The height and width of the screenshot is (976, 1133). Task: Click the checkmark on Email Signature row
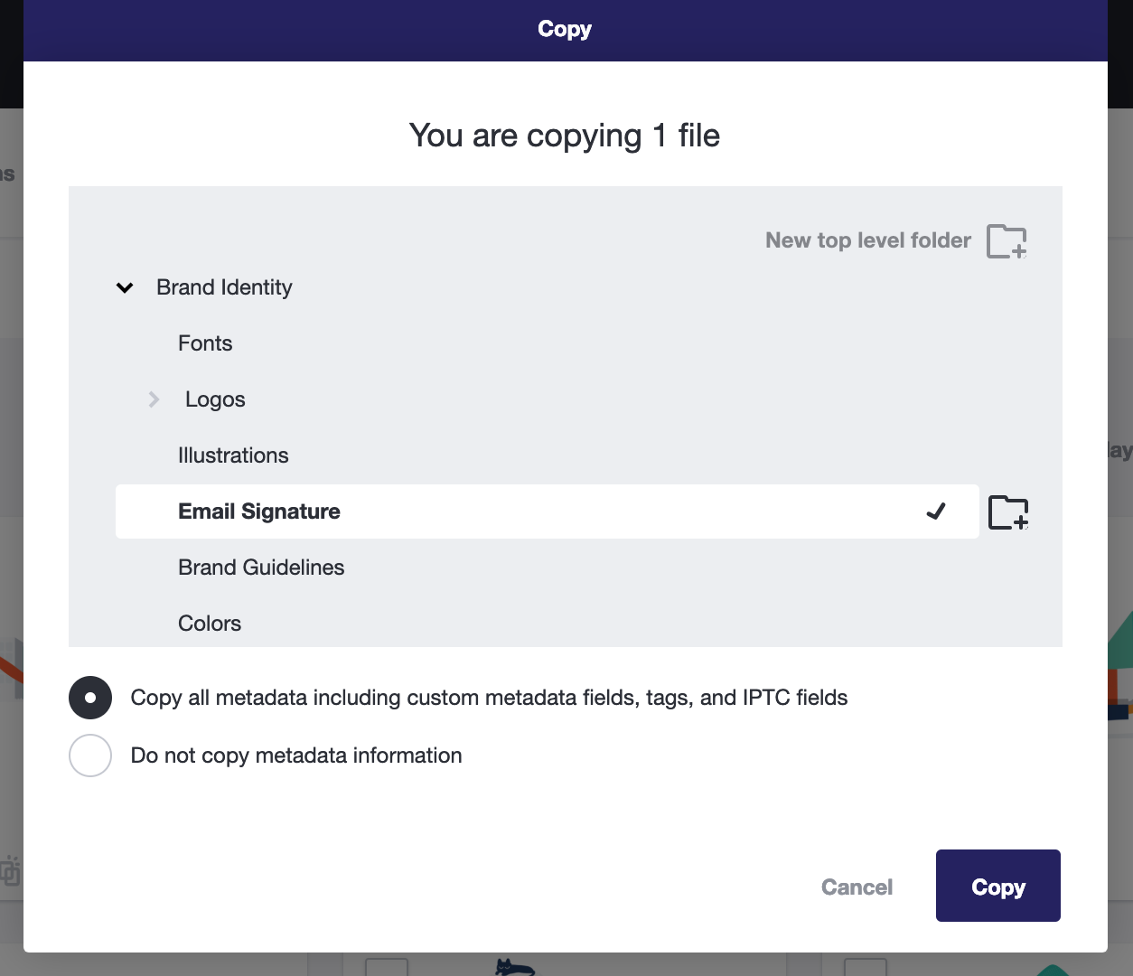[x=936, y=511]
